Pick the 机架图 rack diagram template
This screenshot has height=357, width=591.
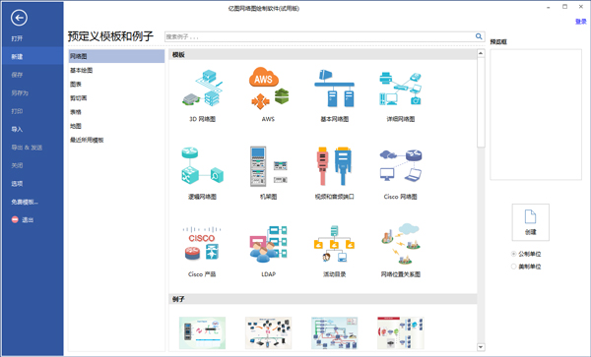268,166
